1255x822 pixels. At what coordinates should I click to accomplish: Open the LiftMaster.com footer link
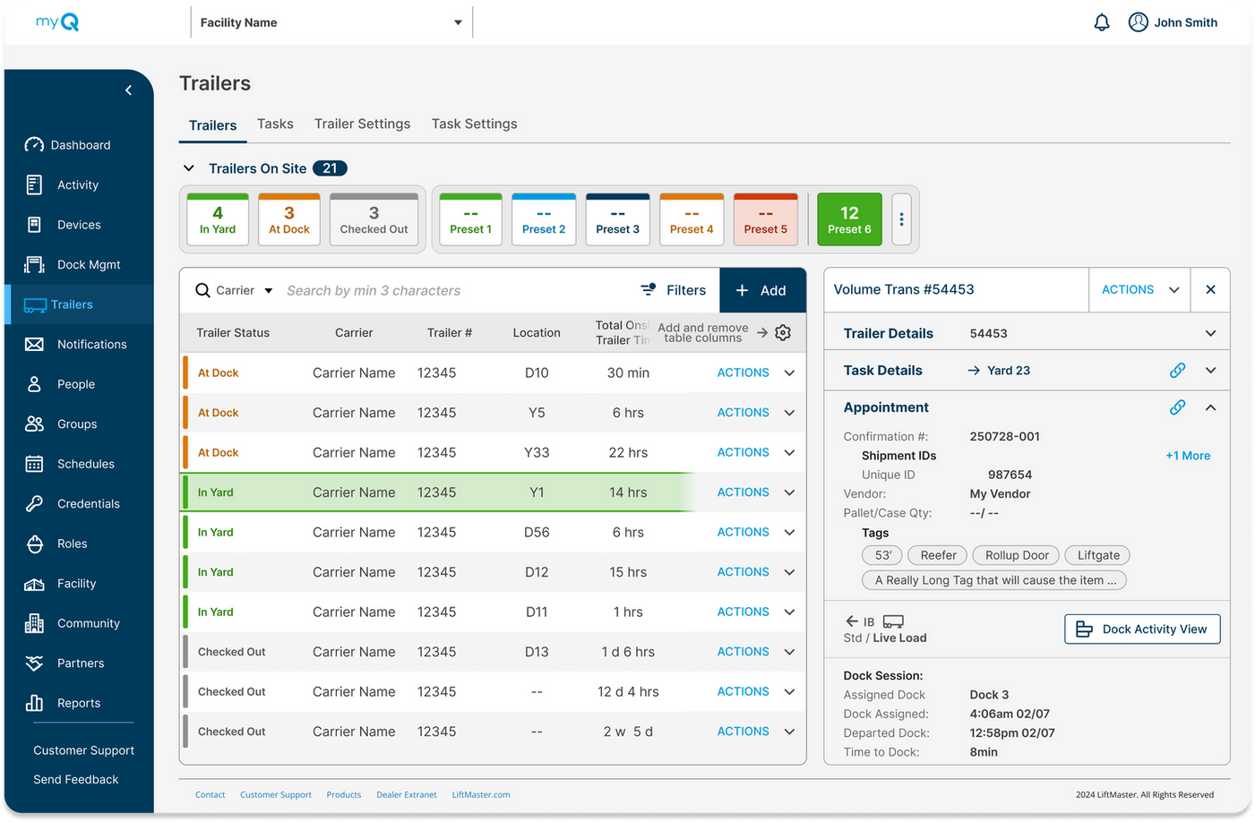[x=481, y=794]
